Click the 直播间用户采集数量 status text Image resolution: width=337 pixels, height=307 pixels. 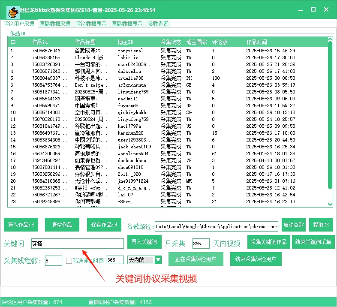pyautogui.click(x=120, y=302)
